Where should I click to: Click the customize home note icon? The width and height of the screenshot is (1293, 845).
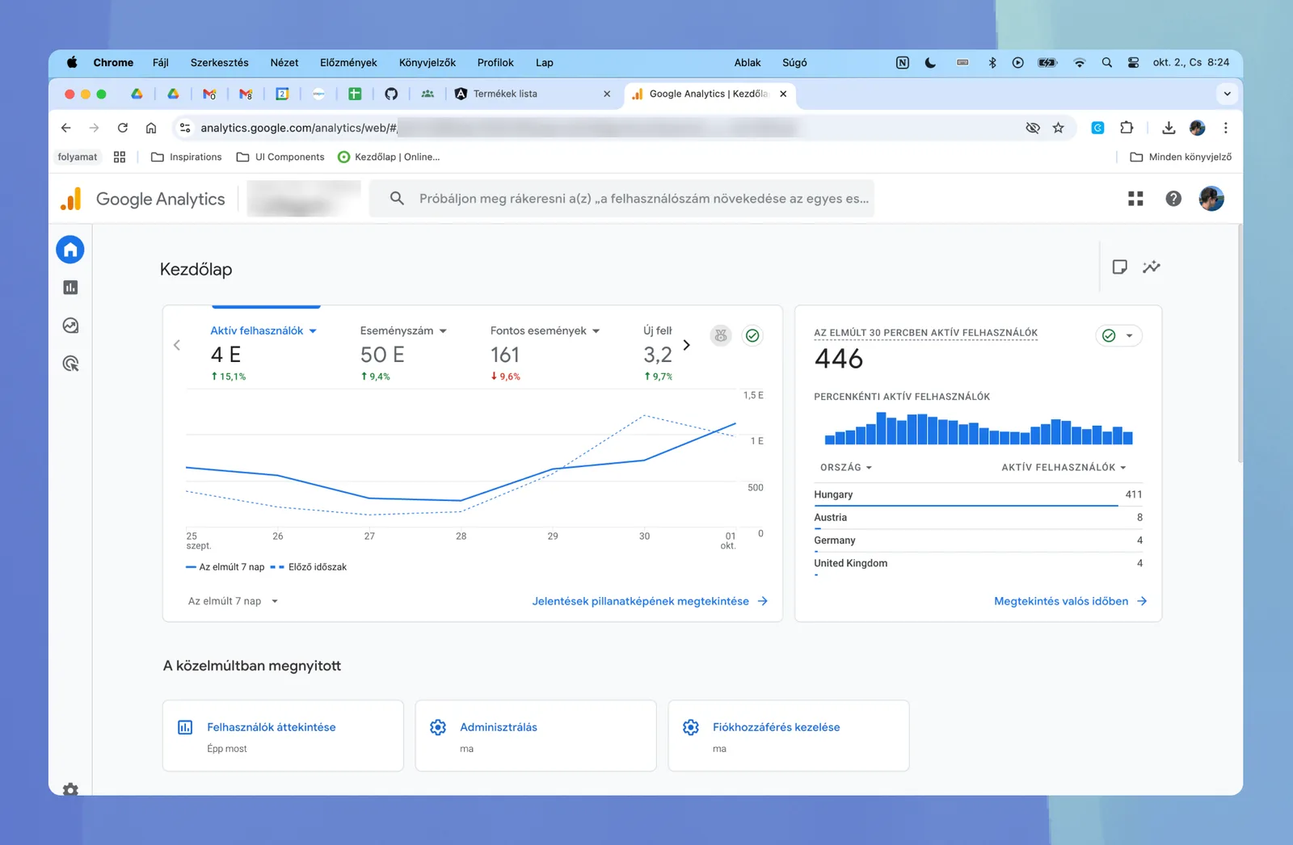coord(1119,267)
